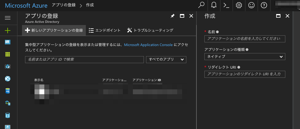
Task: Open App Services globe icon in sidebar
Action: [8, 79]
